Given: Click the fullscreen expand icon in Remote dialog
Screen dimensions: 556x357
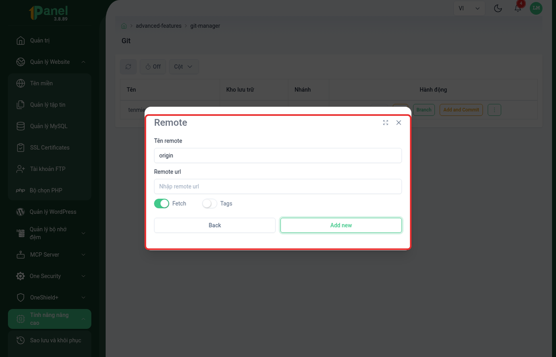Looking at the screenshot, I should click(x=385, y=123).
